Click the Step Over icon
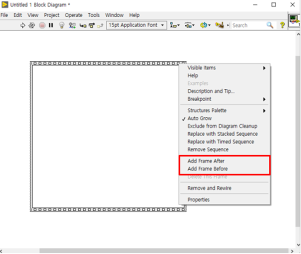This screenshot has width=301, height=254. coord(92,25)
